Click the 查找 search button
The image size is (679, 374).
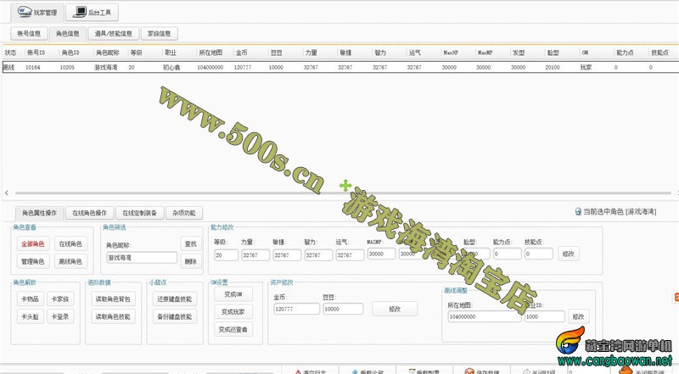tap(191, 243)
